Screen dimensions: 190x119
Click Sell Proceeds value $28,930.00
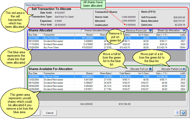pyautogui.click(x=179, y=17)
